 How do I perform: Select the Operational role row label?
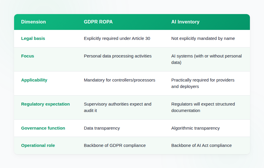[x=38, y=145]
